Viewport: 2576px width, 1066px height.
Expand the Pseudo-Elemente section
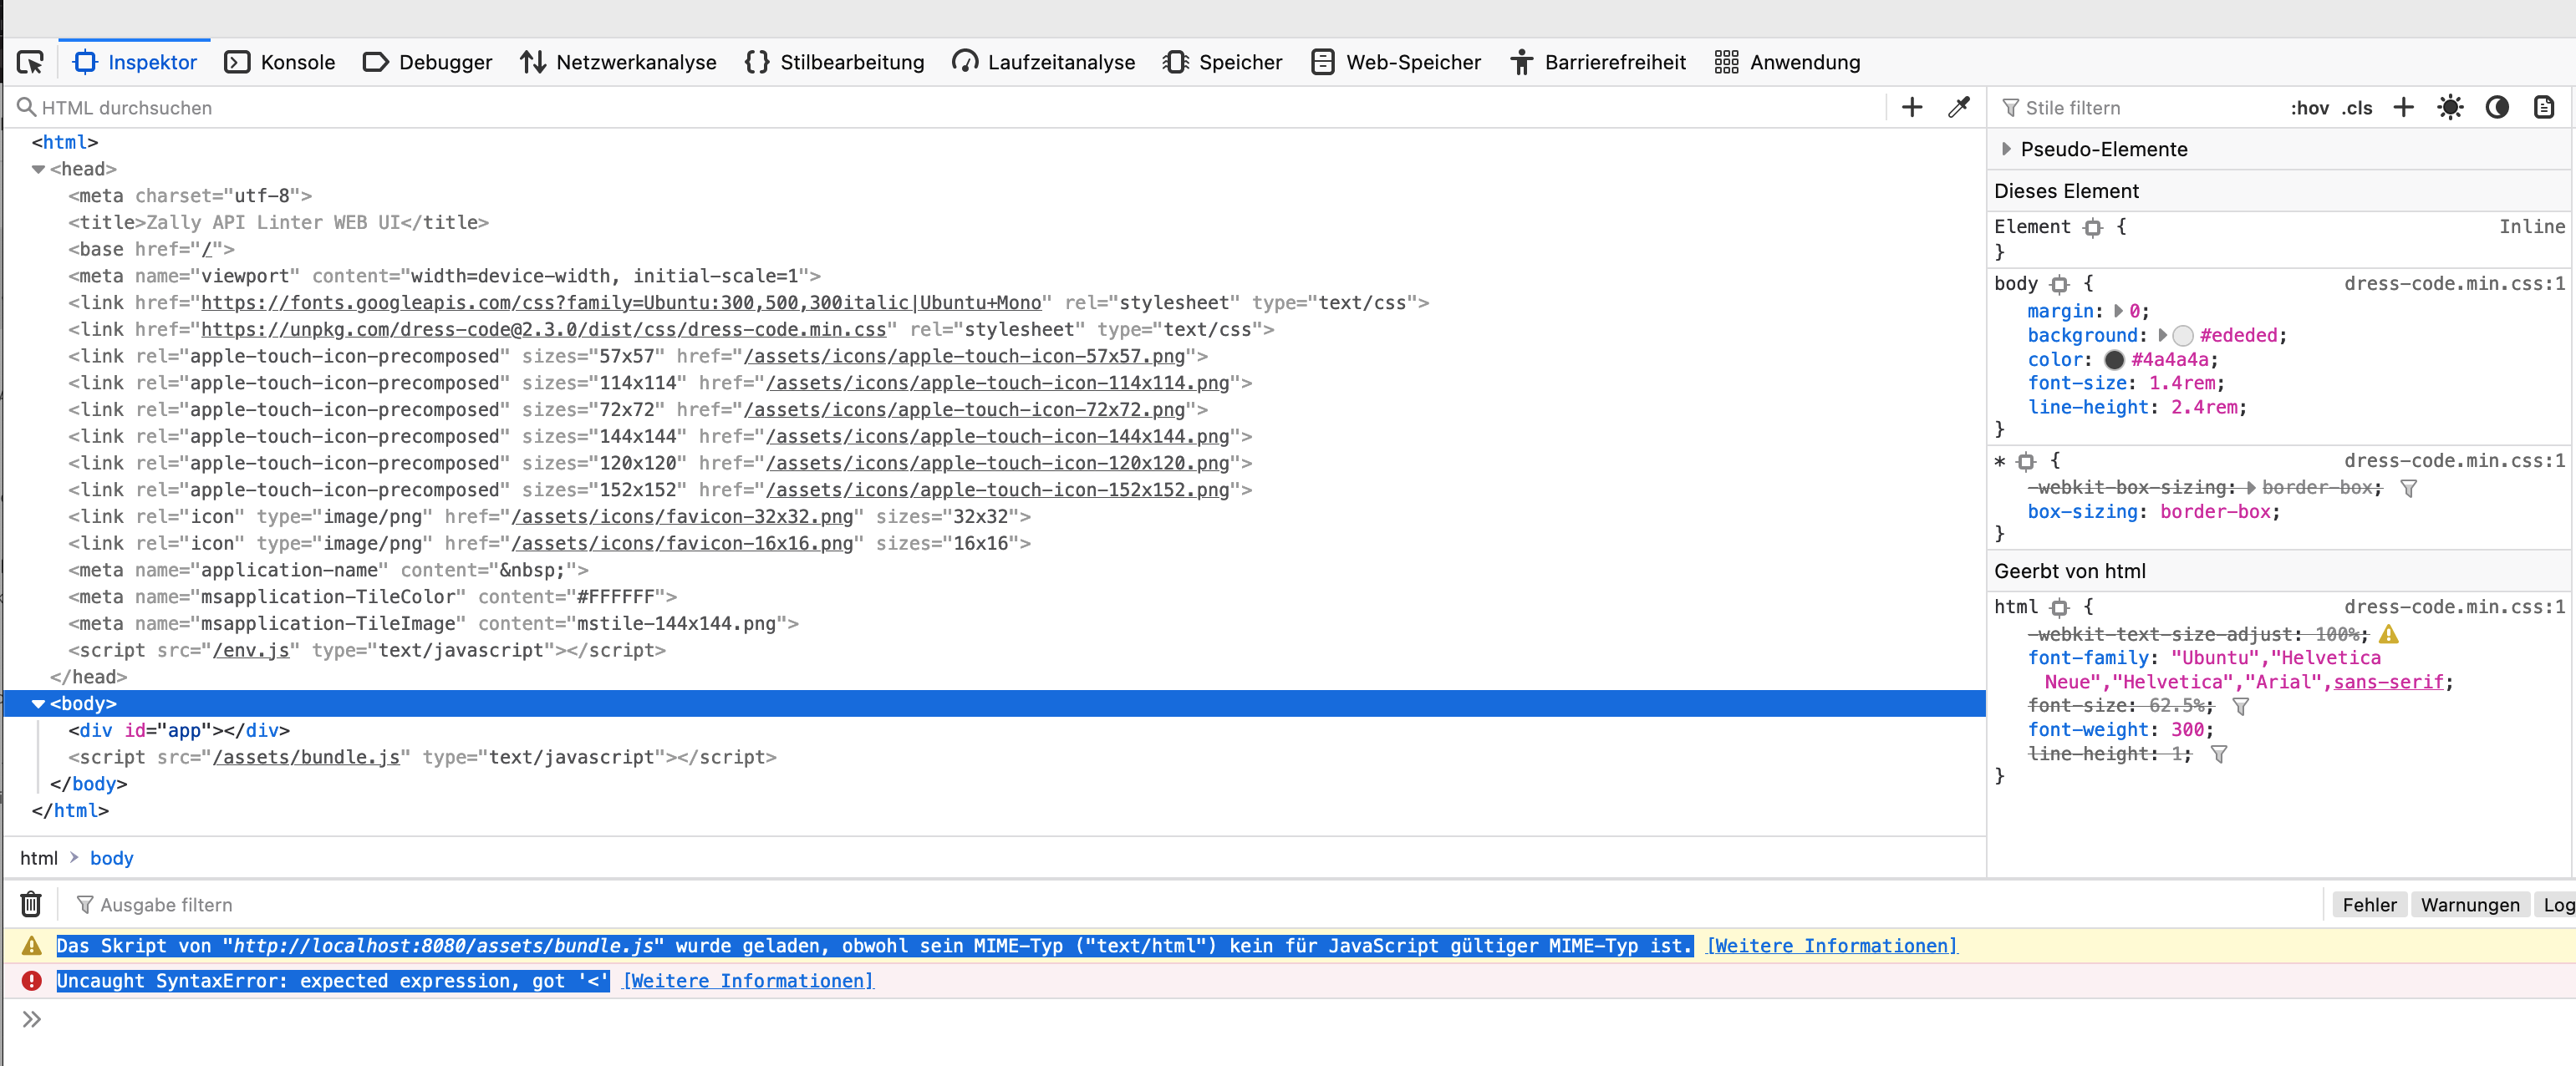click(x=2007, y=149)
